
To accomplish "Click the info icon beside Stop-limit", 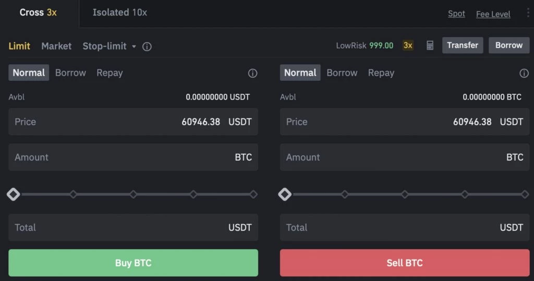I will (147, 46).
